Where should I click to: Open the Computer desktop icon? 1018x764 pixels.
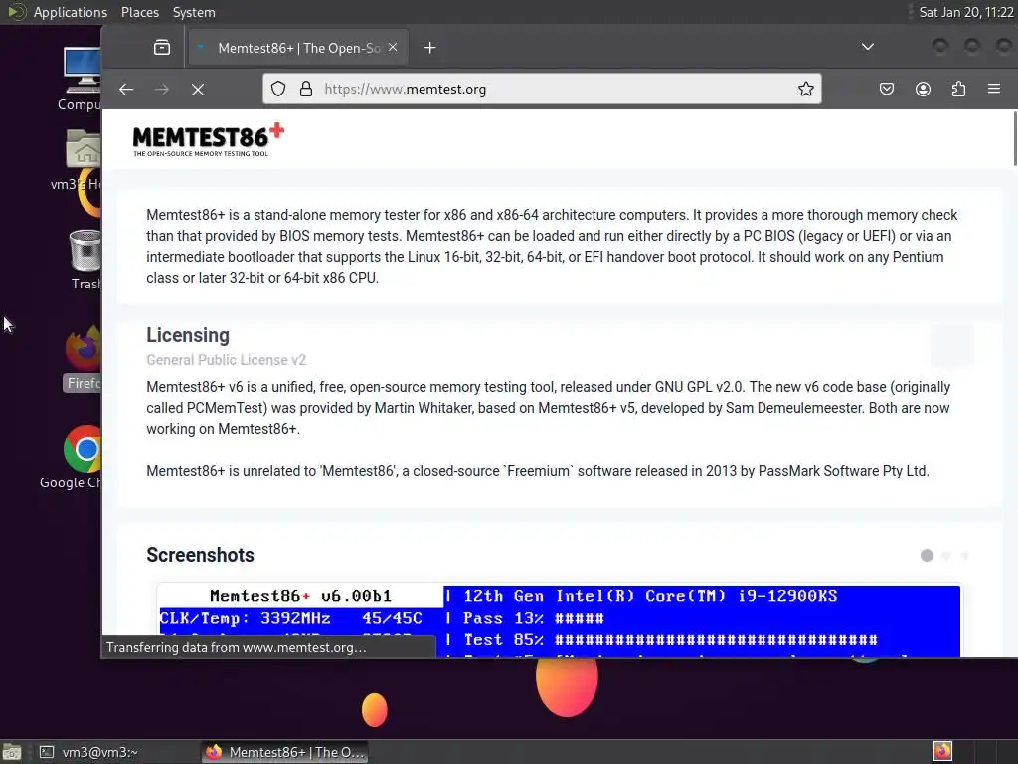tap(82, 80)
